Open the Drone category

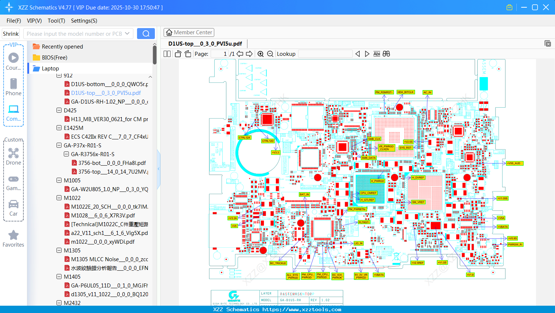pyautogui.click(x=13, y=156)
